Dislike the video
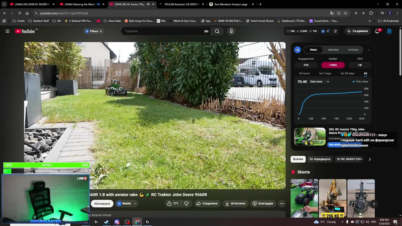 (187, 203)
